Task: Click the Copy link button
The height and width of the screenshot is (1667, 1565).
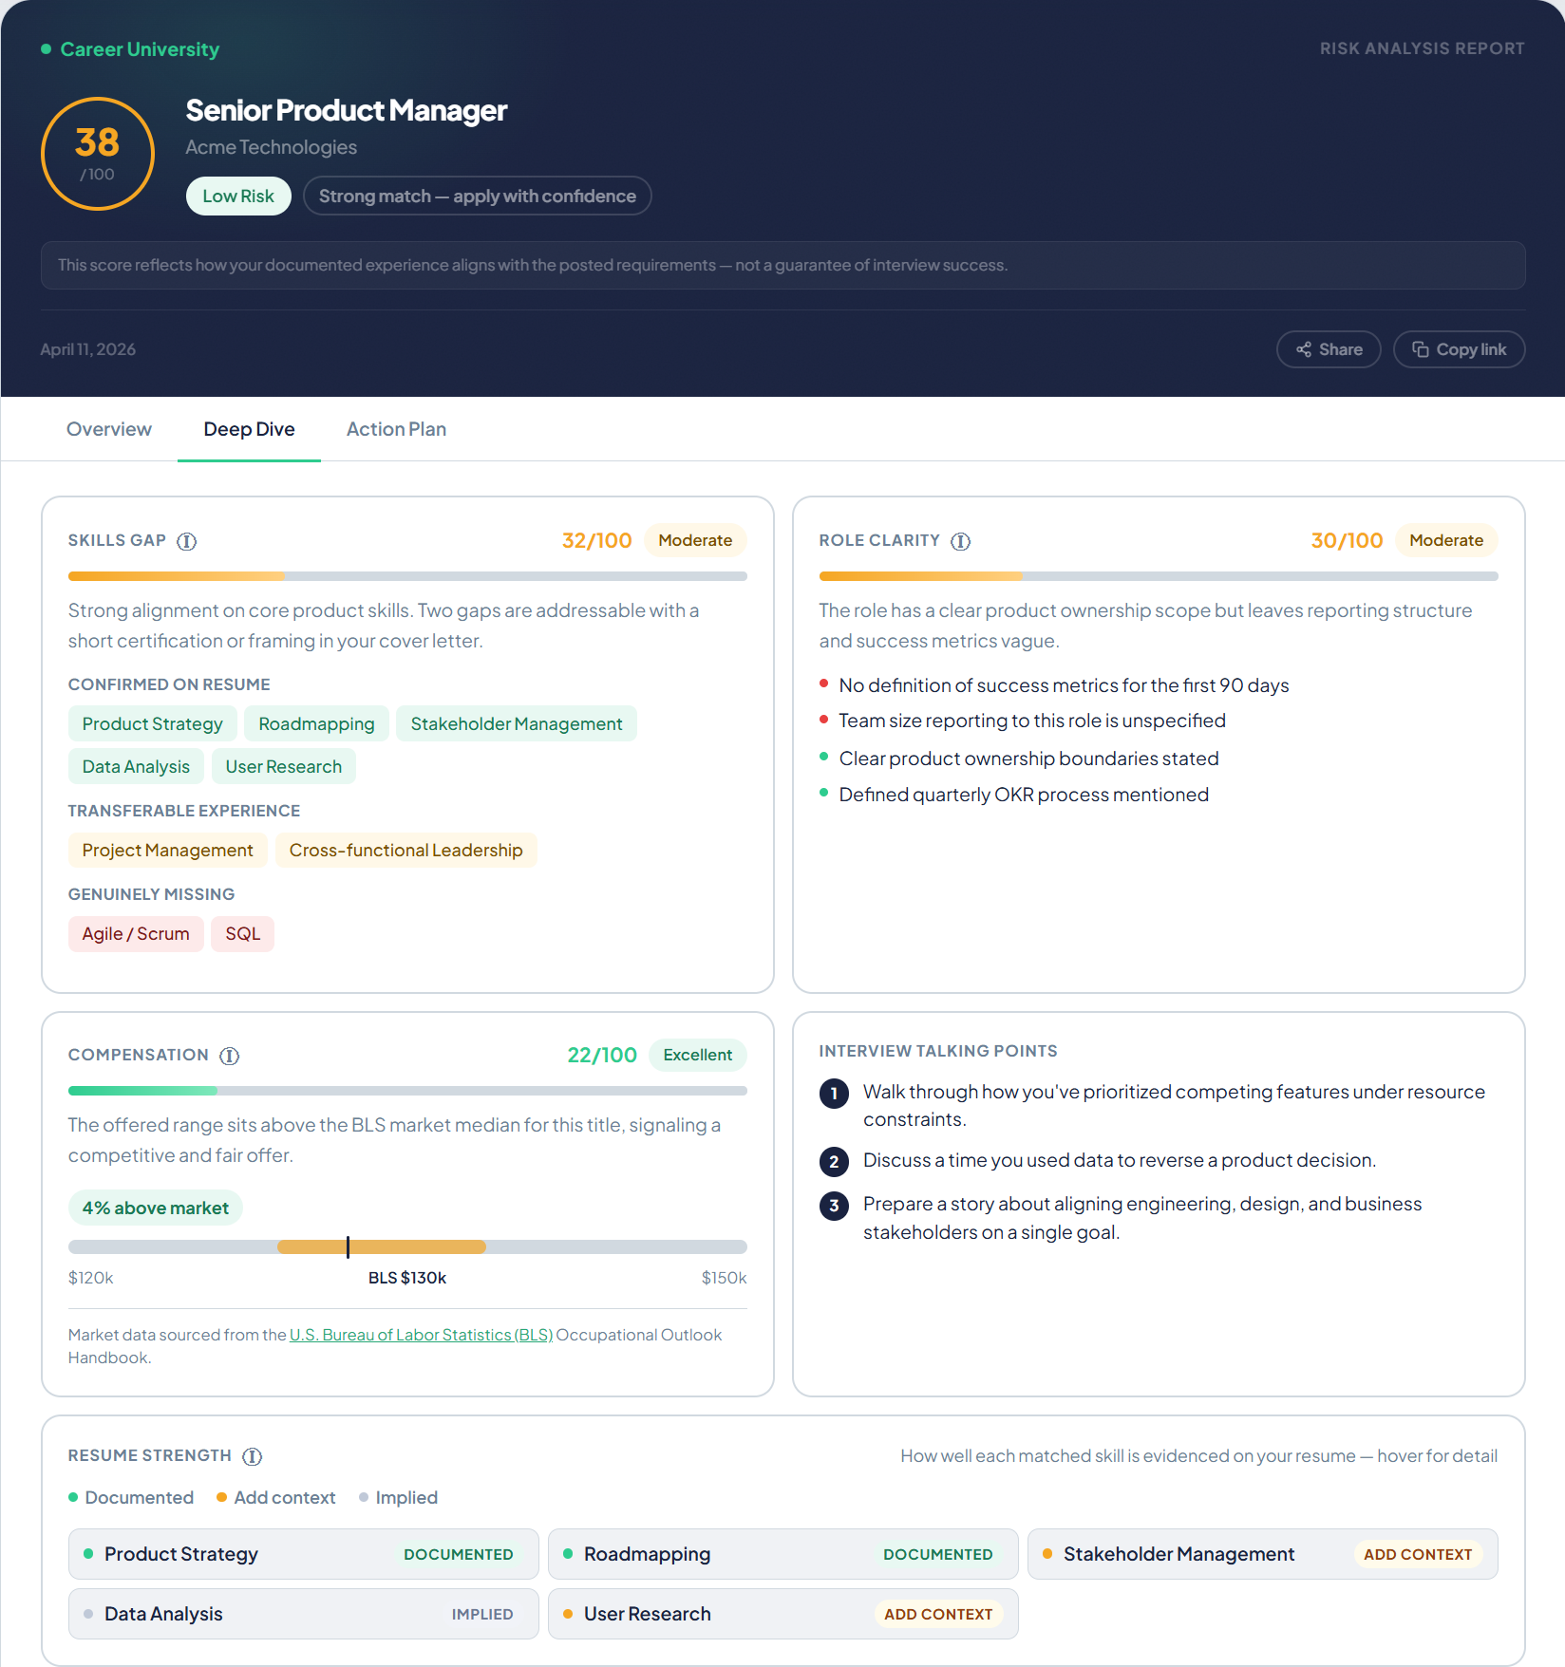Action: (1459, 349)
